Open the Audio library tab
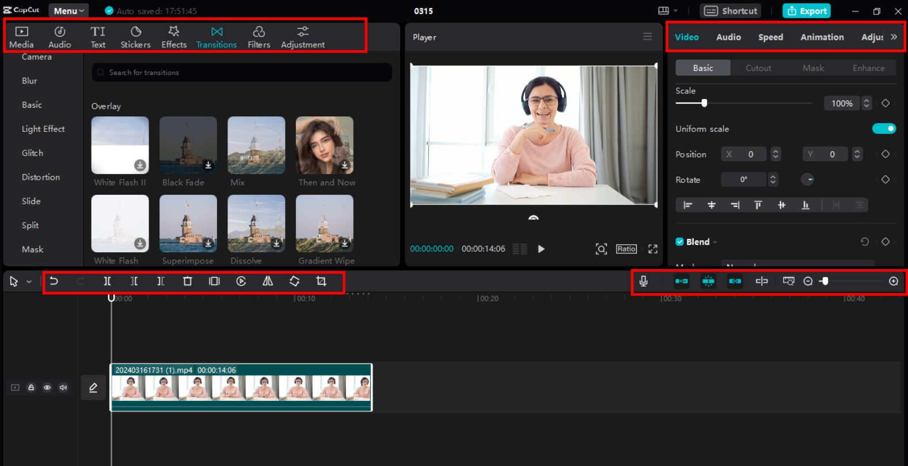The width and height of the screenshot is (908, 466). [x=60, y=37]
